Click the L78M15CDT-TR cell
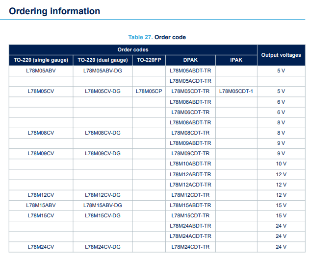 pos(190,216)
